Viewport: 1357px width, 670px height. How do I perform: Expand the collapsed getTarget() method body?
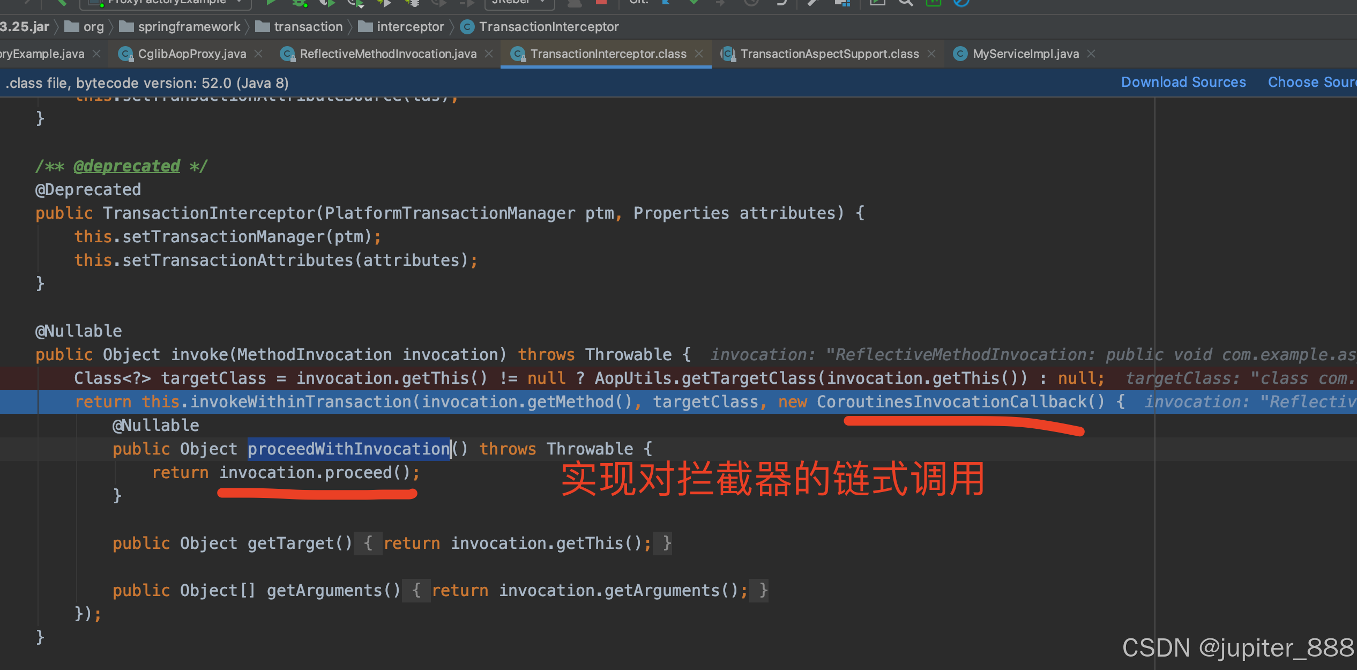[x=368, y=544]
